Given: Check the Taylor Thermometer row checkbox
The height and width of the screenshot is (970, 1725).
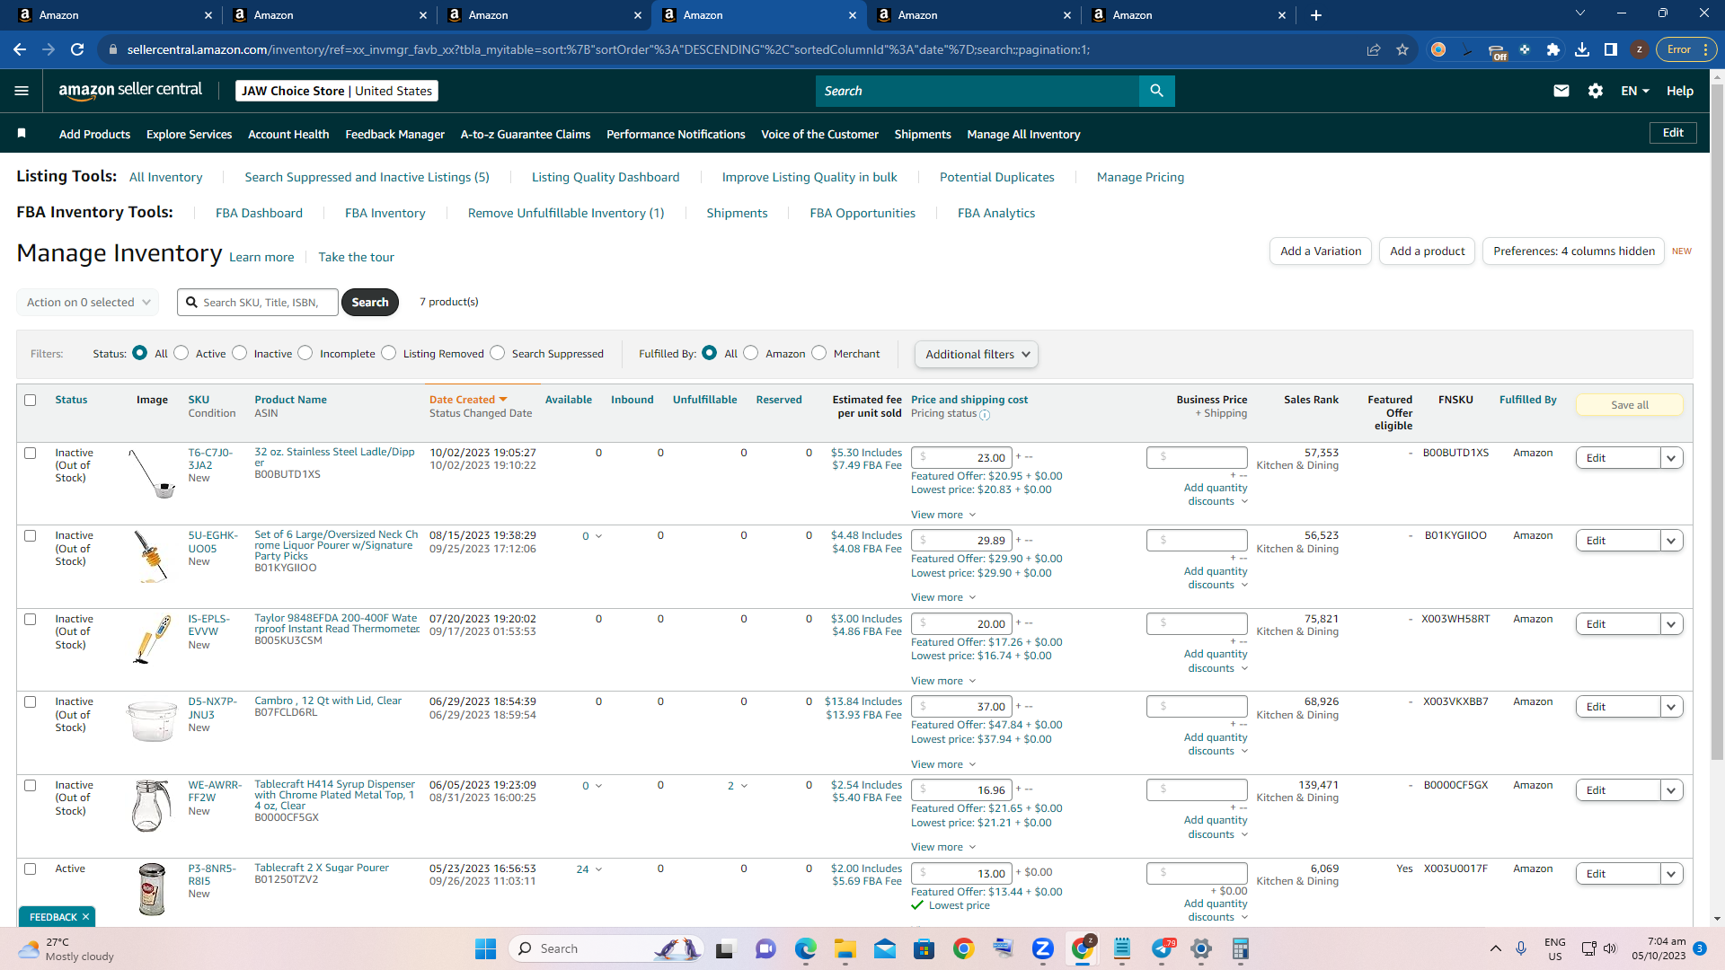Looking at the screenshot, I should coord(31,619).
